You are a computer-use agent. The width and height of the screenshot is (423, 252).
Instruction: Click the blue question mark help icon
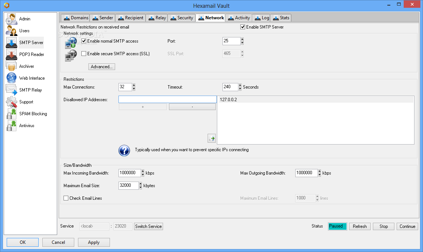point(124,150)
